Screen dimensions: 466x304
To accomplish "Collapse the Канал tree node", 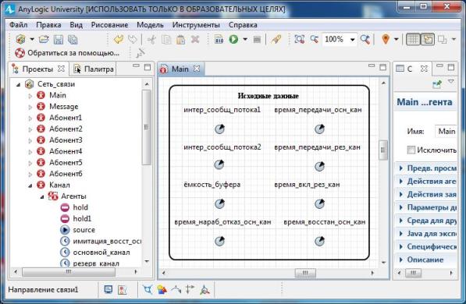I will (x=30, y=186).
